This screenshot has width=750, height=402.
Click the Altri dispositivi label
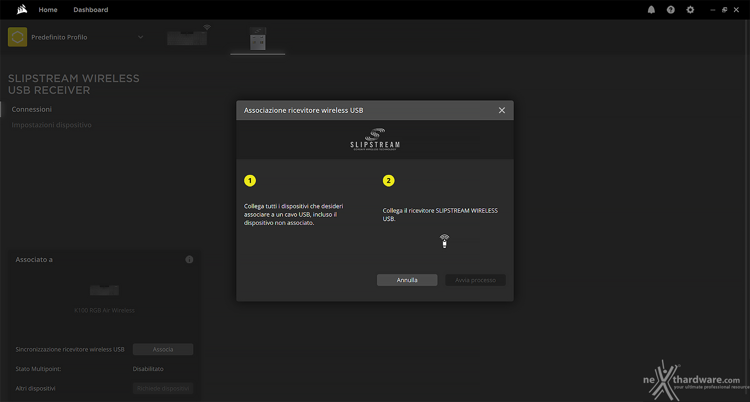36,388
